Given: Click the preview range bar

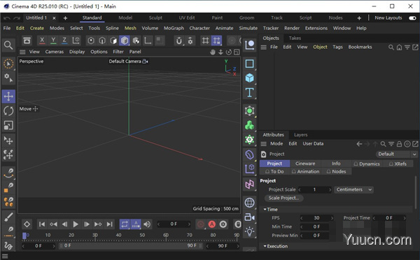Looking at the screenshot, I should tap(131, 246).
